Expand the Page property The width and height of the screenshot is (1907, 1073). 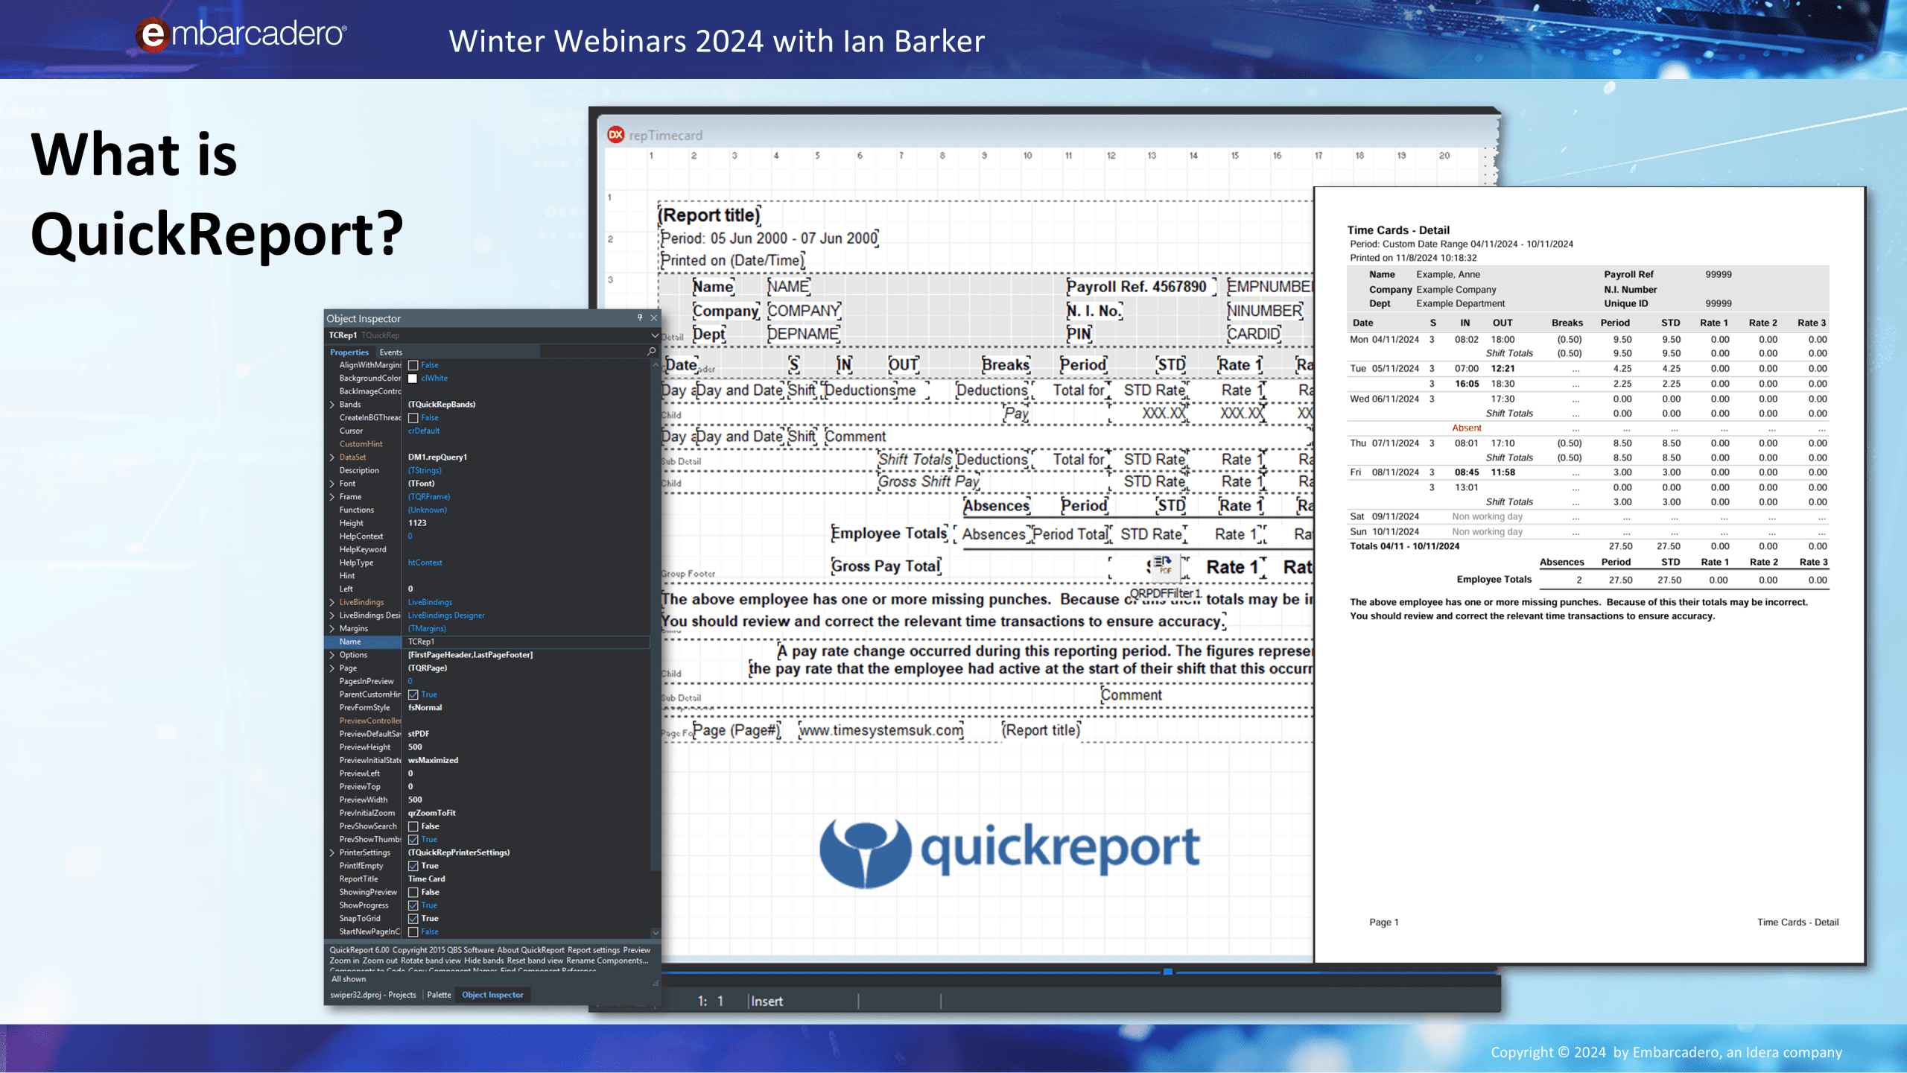tap(332, 668)
